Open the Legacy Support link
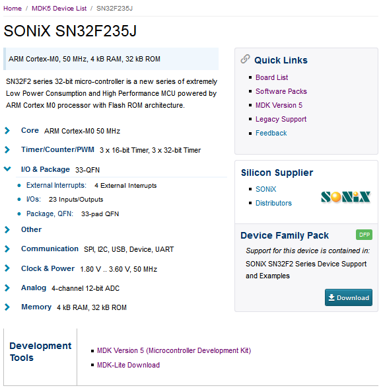The image size is (383, 390). [x=281, y=119]
